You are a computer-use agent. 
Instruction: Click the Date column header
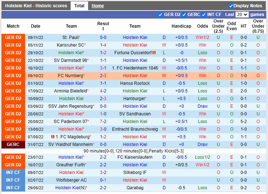[36, 26]
